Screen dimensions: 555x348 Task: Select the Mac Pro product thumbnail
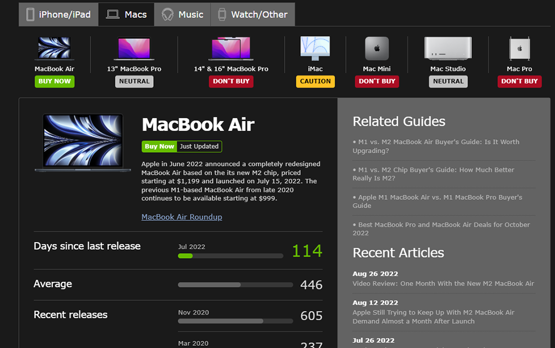coord(519,48)
